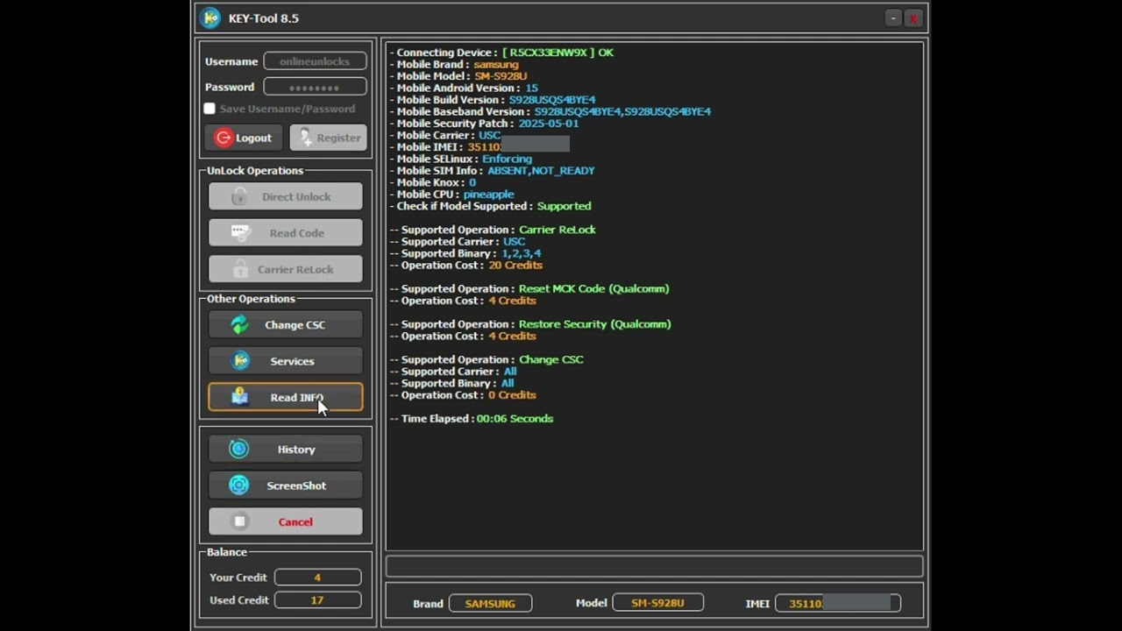Select the '20 Credits' operation cost
1122x631 pixels.
click(515, 266)
